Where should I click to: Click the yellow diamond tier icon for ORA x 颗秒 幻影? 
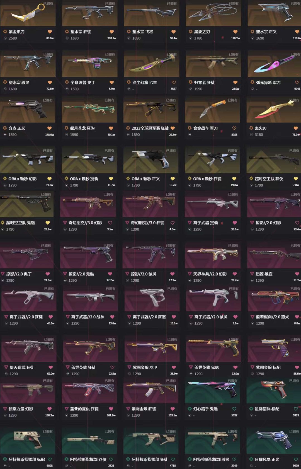pos(5,178)
